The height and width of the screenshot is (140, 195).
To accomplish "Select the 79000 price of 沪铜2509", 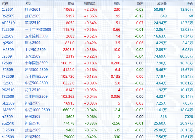I will click(69, 137).
